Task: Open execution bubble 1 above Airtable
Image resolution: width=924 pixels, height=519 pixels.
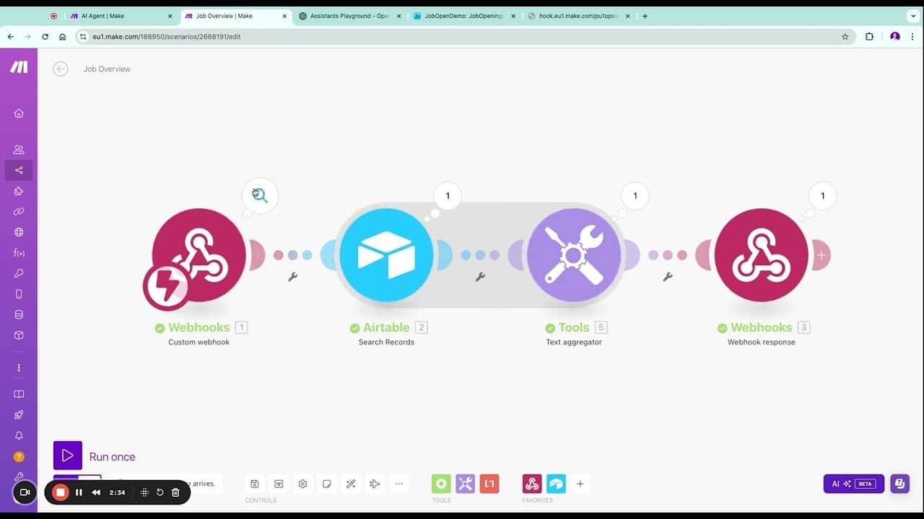Action: (x=448, y=195)
